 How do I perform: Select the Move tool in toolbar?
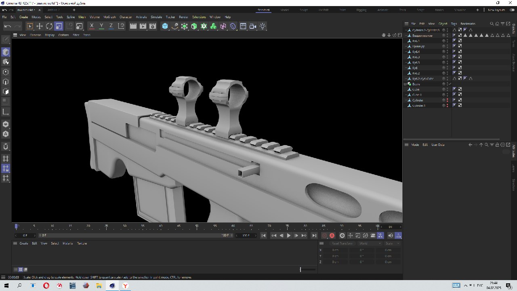click(40, 26)
